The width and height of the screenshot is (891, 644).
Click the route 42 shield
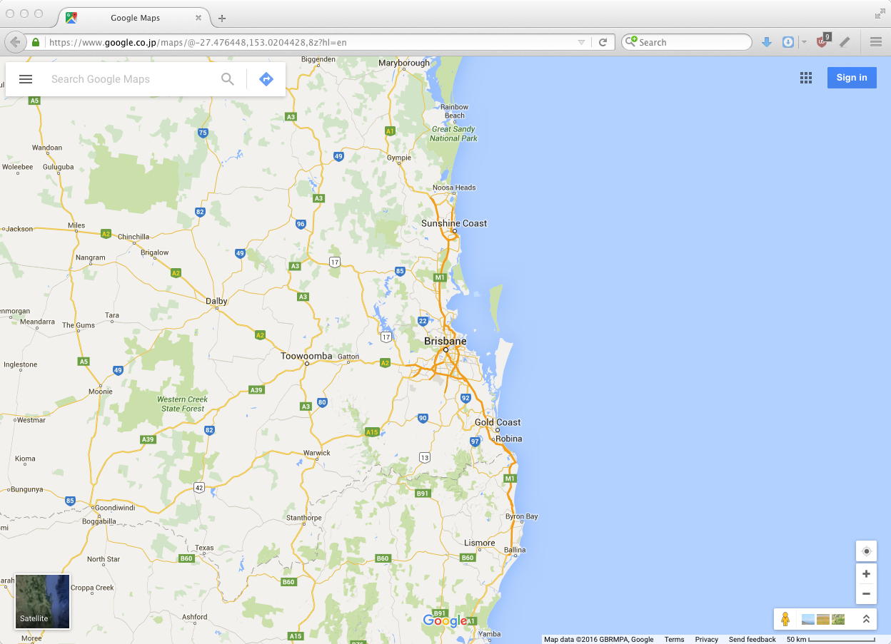[x=198, y=488]
